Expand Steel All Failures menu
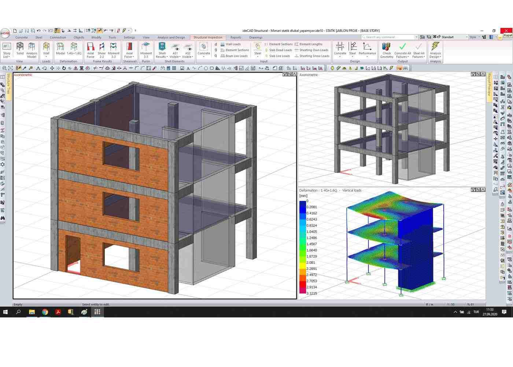Screen dimensions: 513x367 coord(418,50)
